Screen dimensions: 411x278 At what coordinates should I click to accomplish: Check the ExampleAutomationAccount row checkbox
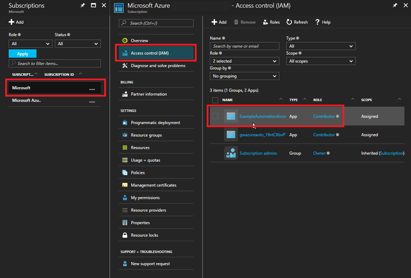(215, 116)
